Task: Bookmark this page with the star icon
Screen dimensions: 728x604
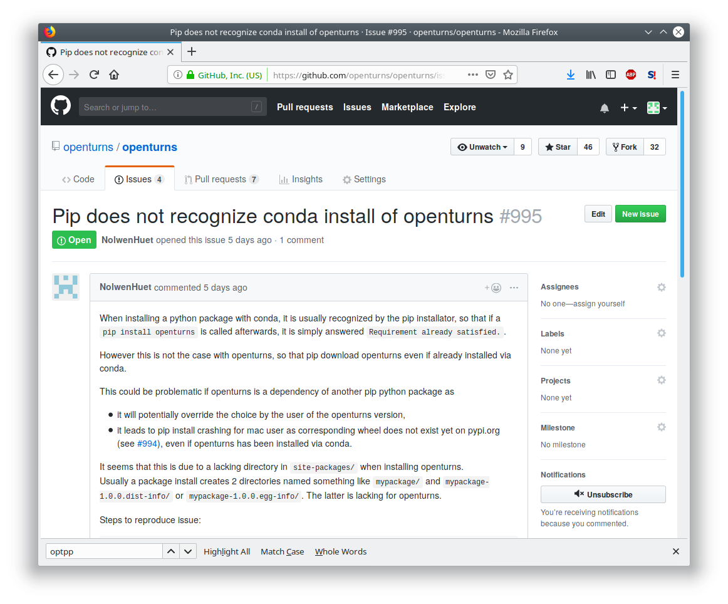Action: click(x=508, y=74)
